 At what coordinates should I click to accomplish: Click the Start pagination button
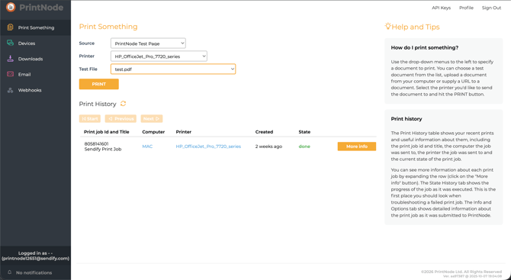(90, 119)
